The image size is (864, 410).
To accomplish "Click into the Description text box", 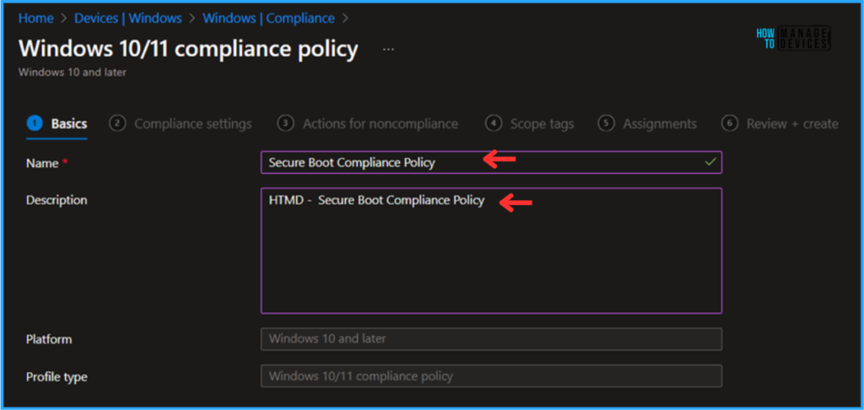I will [491, 251].
